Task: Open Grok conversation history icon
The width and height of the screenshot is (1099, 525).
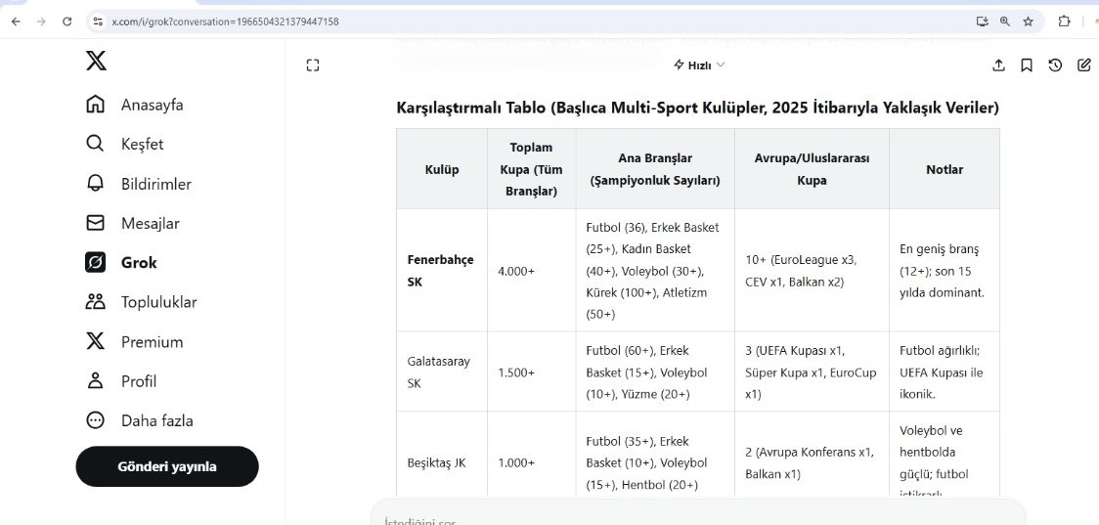Action: pyautogui.click(x=1055, y=66)
